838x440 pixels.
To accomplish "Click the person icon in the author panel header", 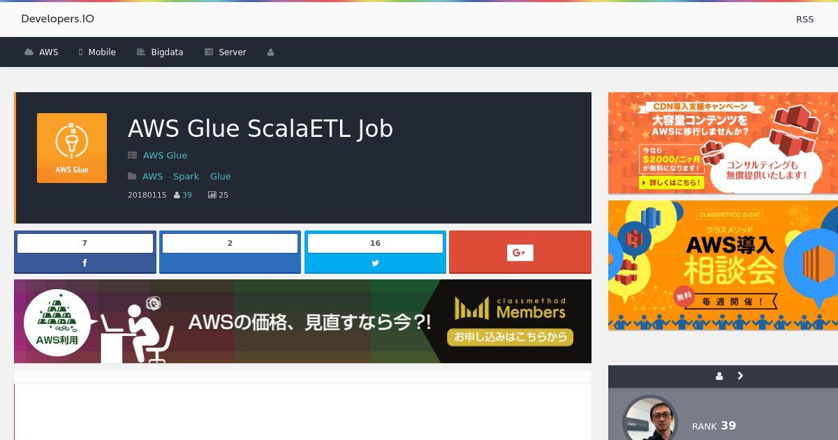I will point(719,376).
